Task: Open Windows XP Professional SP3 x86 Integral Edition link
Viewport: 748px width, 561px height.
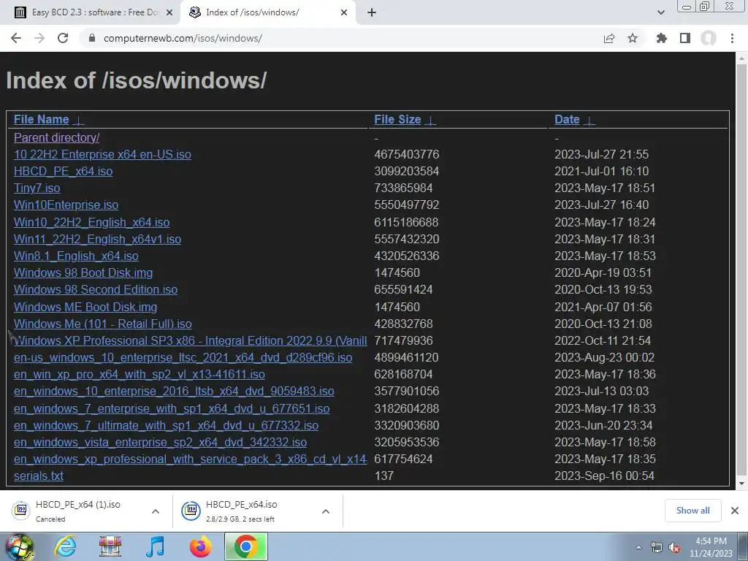Action: pyautogui.click(x=191, y=340)
